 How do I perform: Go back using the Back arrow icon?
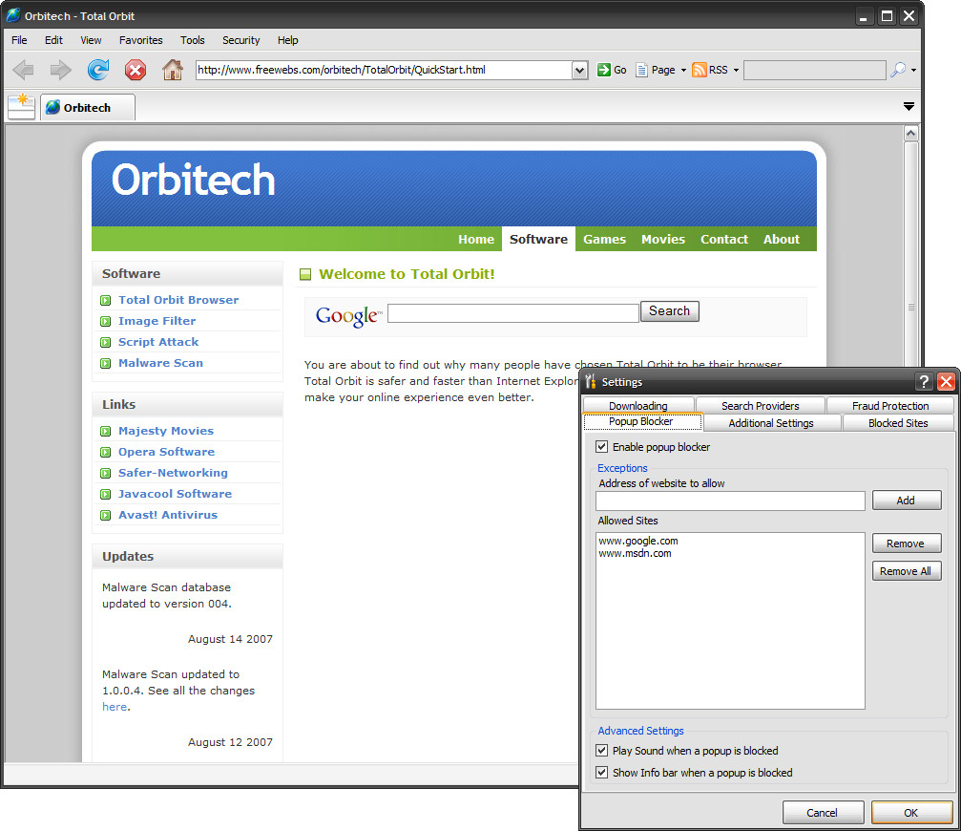point(23,70)
